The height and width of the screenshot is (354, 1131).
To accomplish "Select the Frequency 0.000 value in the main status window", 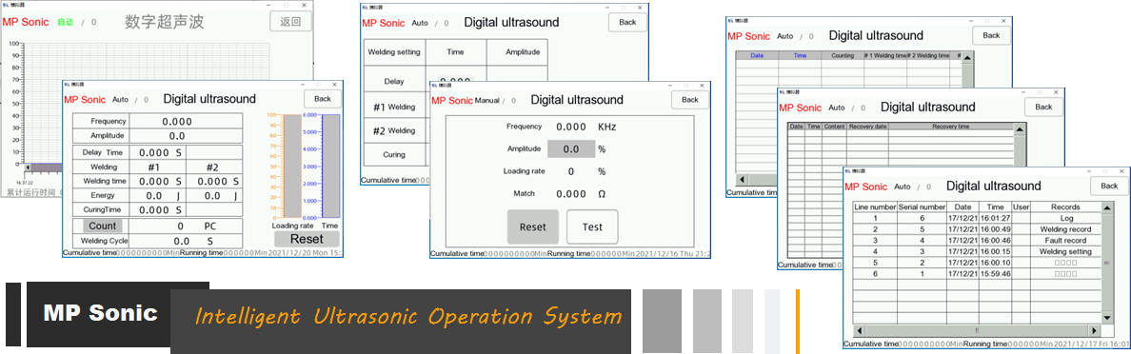I will tap(177, 122).
